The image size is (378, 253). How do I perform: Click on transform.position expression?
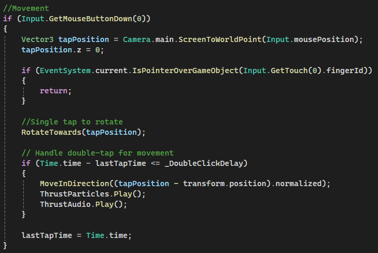pos(225,184)
